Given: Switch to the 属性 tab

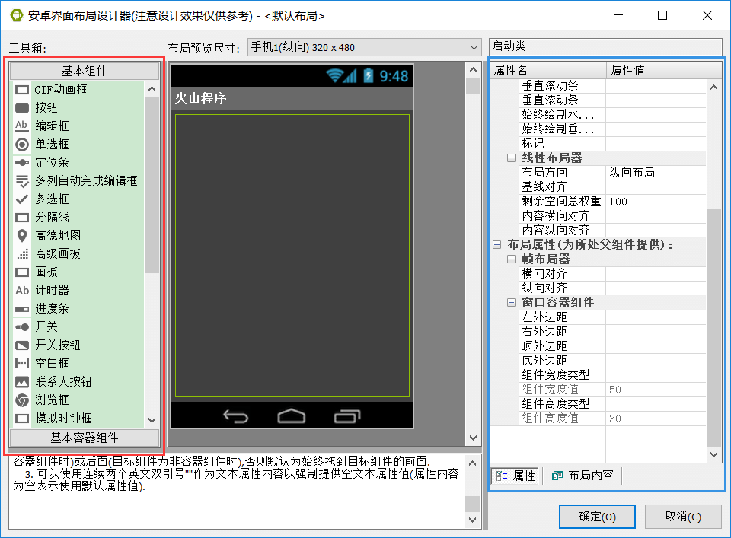Looking at the screenshot, I should (516, 476).
